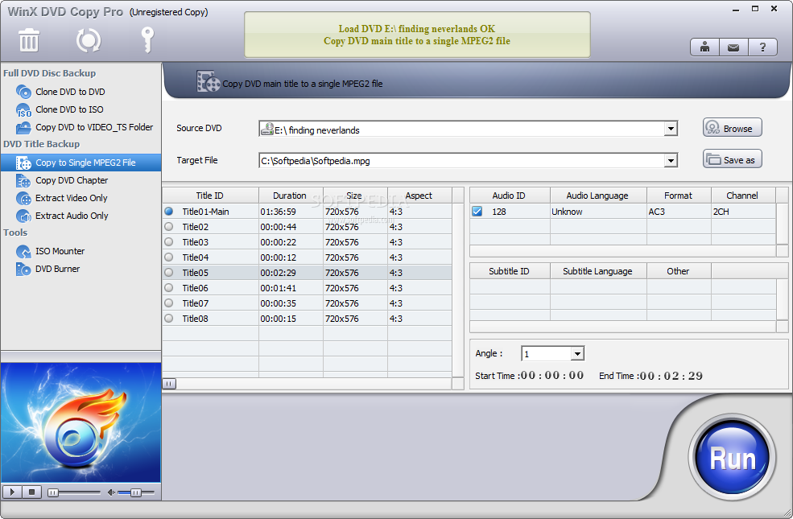Click the Aspect column header
This screenshot has height=519, width=793.
coord(419,196)
